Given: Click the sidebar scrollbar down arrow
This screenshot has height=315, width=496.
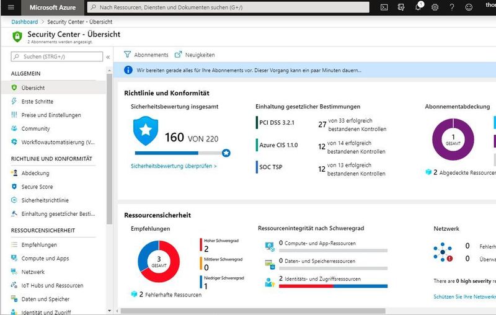Looking at the screenshot, I should [x=110, y=311].
